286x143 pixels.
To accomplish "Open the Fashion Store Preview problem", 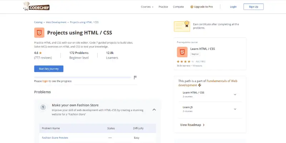I will click(x=55, y=138).
